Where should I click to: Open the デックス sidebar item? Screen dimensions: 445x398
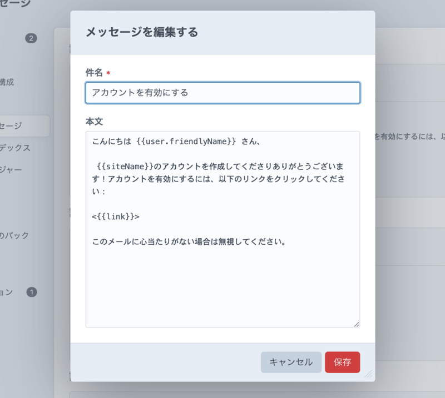[15, 148]
